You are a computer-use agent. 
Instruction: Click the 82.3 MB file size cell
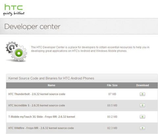[x=112, y=128]
